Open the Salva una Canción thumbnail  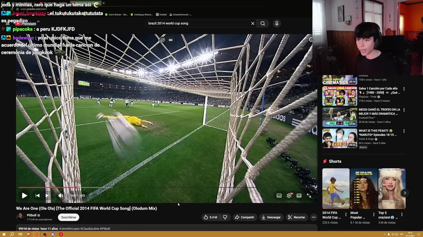(340, 96)
